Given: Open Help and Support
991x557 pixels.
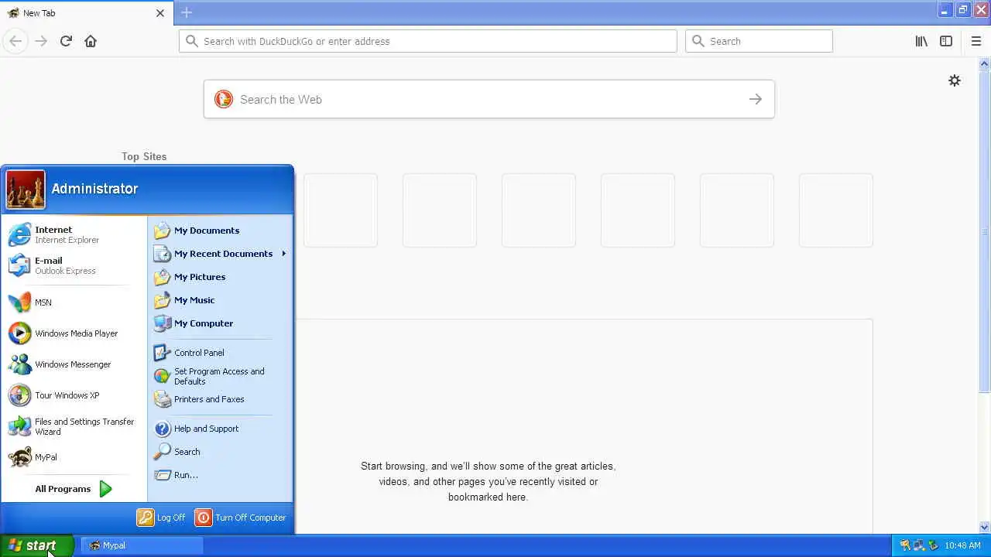Looking at the screenshot, I should click(x=219, y=429).
